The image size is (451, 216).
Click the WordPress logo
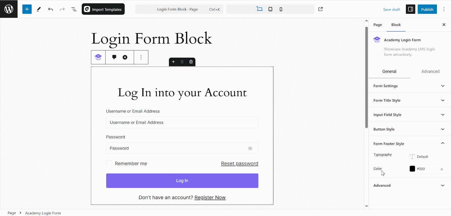pos(9,9)
